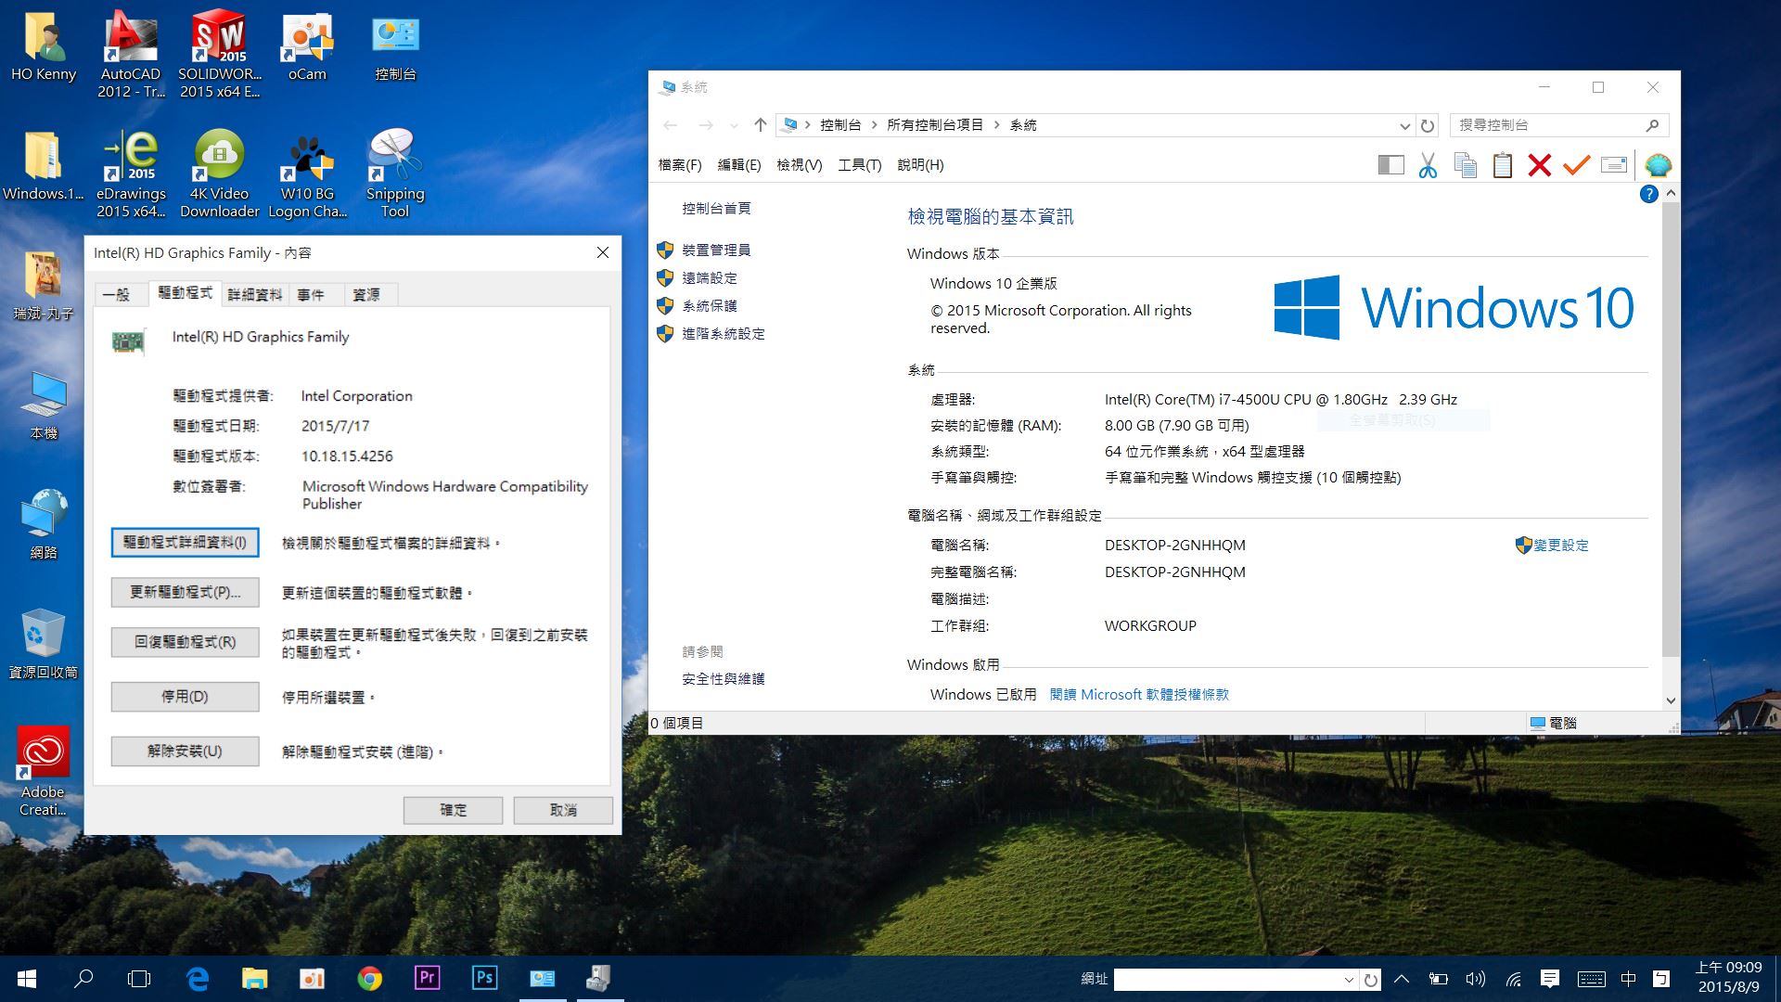
Task: Expand the address bar history dropdown
Action: click(x=1404, y=125)
